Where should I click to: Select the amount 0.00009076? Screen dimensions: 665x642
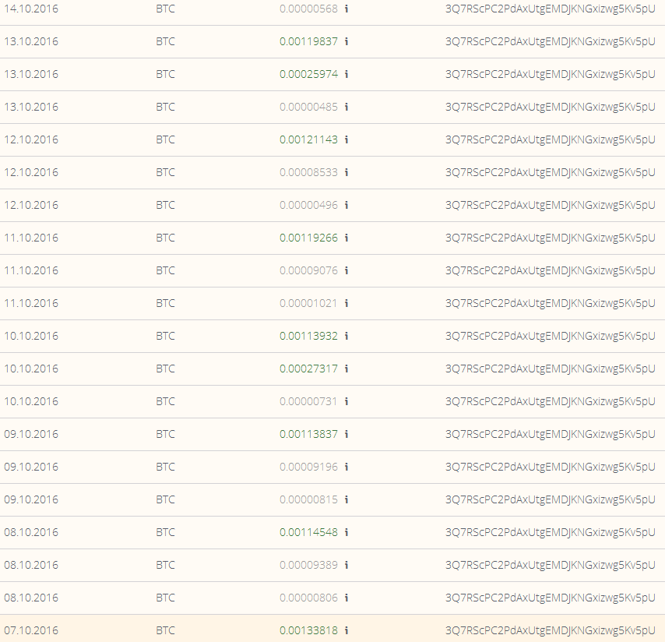click(308, 270)
